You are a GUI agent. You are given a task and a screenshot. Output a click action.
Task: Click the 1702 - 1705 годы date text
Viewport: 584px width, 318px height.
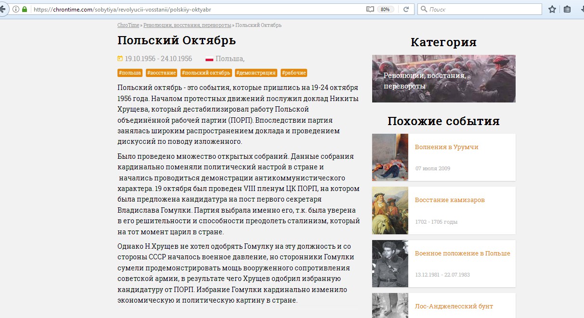click(x=436, y=222)
